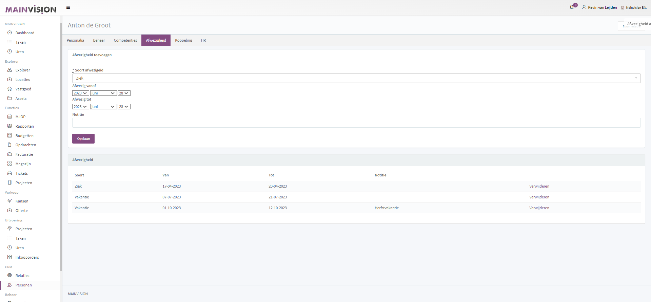Image resolution: width=651 pixels, height=302 pixels.
Task: Click the Mainvision B.V. company icon
Action: 623,7
